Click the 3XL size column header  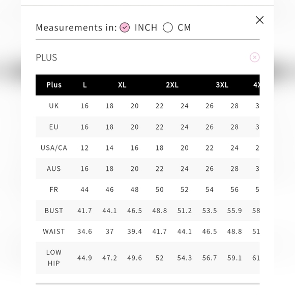click(222, 85)
